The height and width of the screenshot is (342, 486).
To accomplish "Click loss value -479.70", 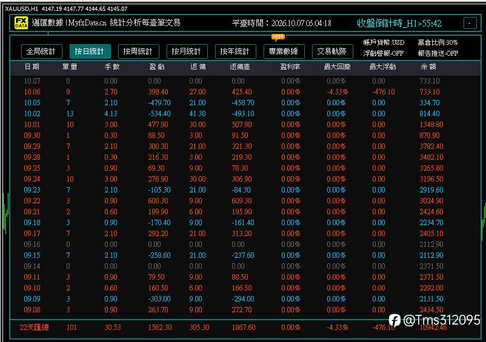I will pos(159,103).
